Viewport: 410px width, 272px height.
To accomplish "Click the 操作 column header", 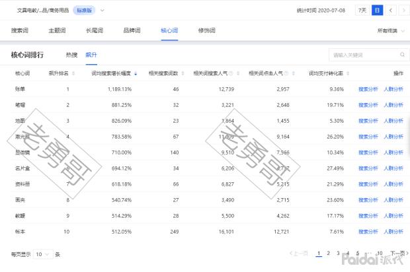I will (399, 73).
